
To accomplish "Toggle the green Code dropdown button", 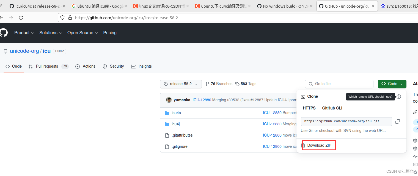I will click(x=392, y=84).
